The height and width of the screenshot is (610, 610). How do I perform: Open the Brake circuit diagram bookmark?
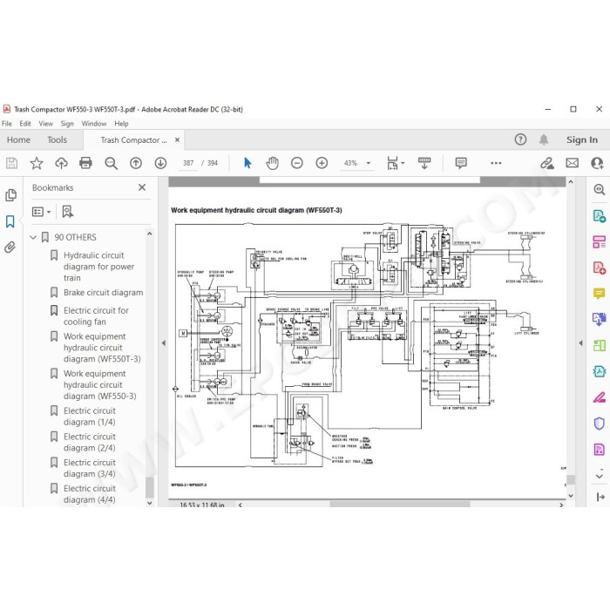pos(103,293)
